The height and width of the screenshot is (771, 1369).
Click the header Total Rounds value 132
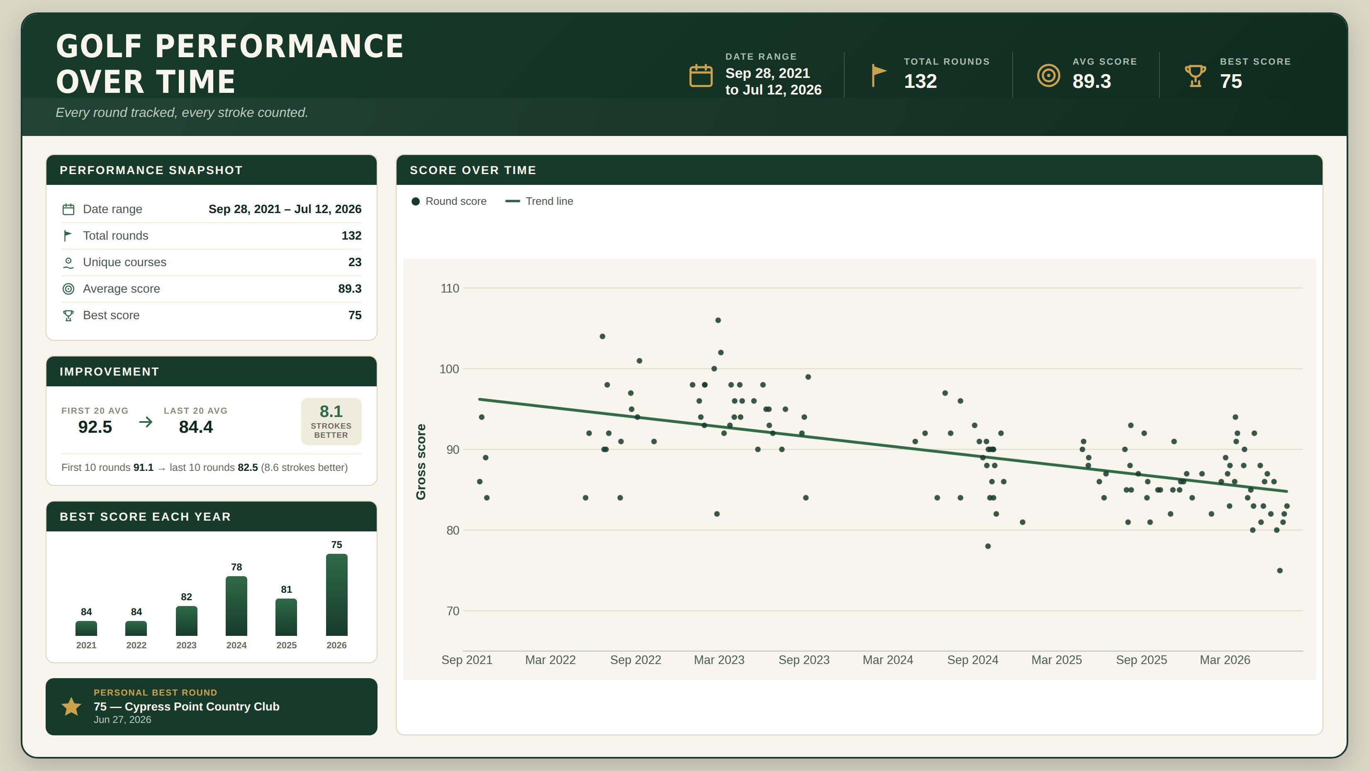(x=921, y=81)
